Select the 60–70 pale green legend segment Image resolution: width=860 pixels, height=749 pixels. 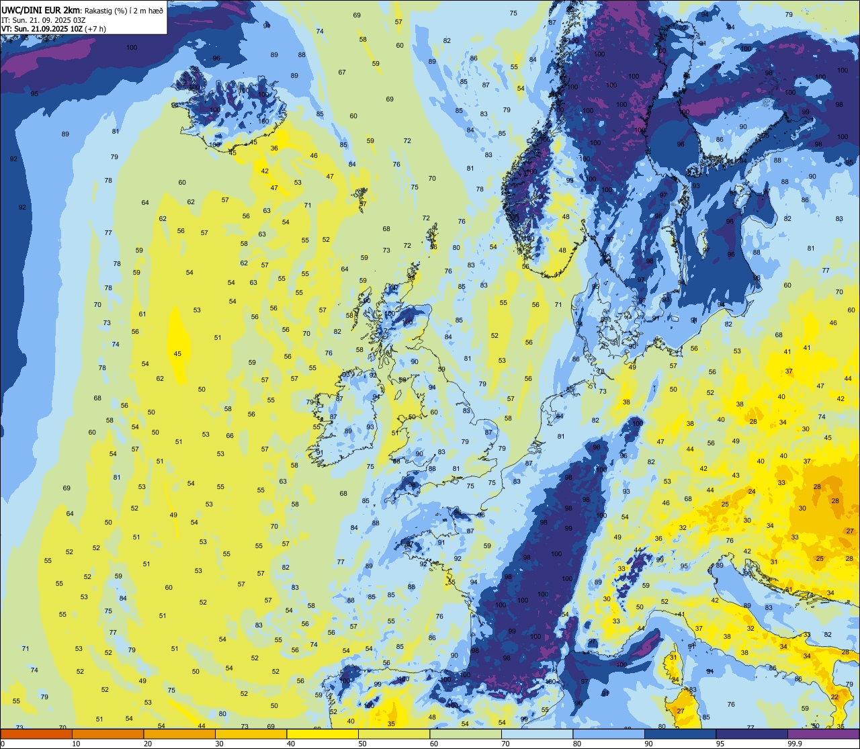click(466, 734)
